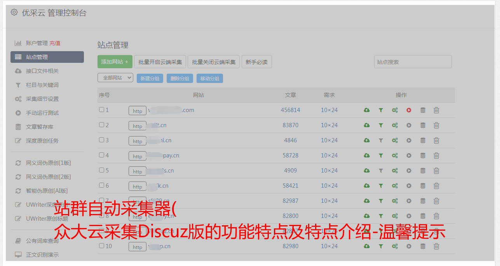500x266 pixels.
Task: Select checkbox for site row 10
Action: 101,246
